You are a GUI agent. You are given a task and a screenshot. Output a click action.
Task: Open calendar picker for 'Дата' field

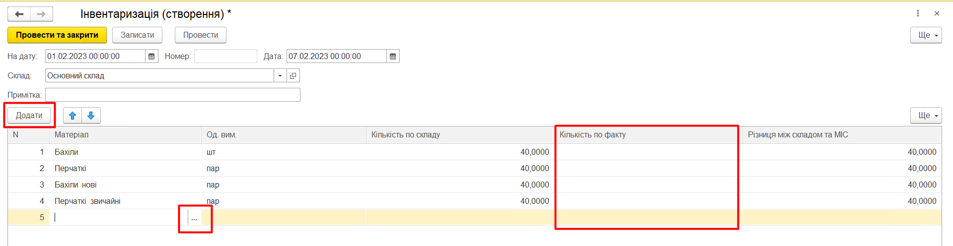pos(393,57)
